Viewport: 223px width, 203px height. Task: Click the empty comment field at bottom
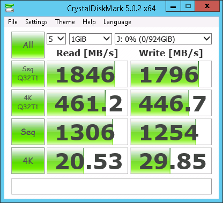pos(111,186)
